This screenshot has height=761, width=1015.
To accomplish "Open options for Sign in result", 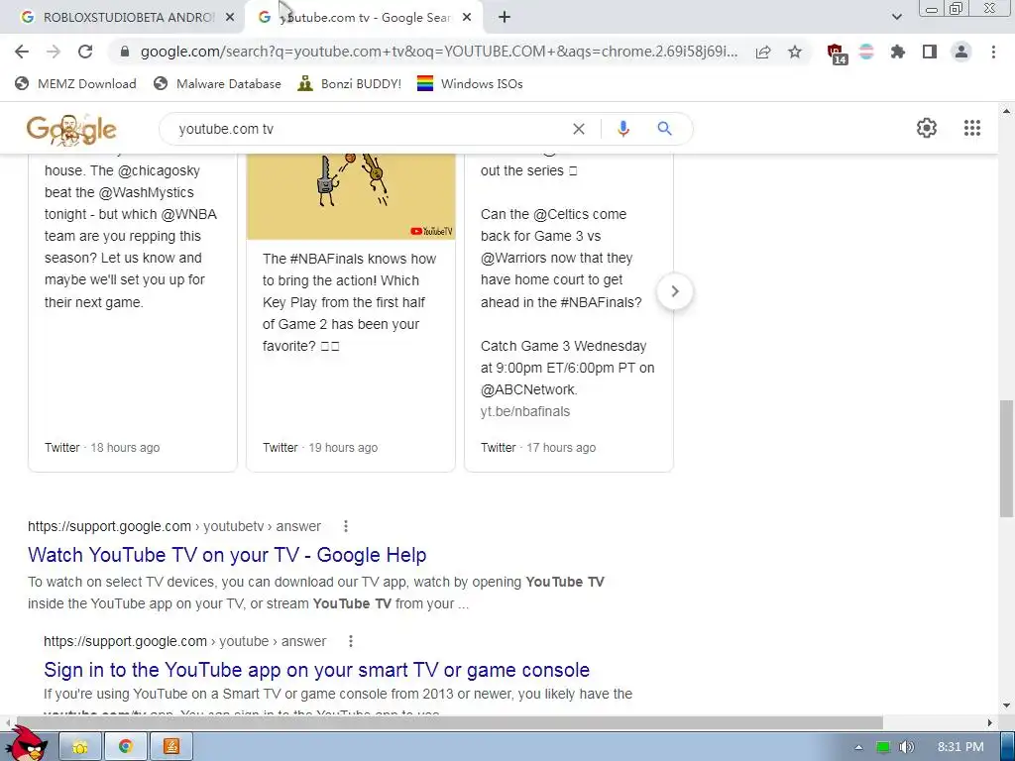I will click(350, 641).
